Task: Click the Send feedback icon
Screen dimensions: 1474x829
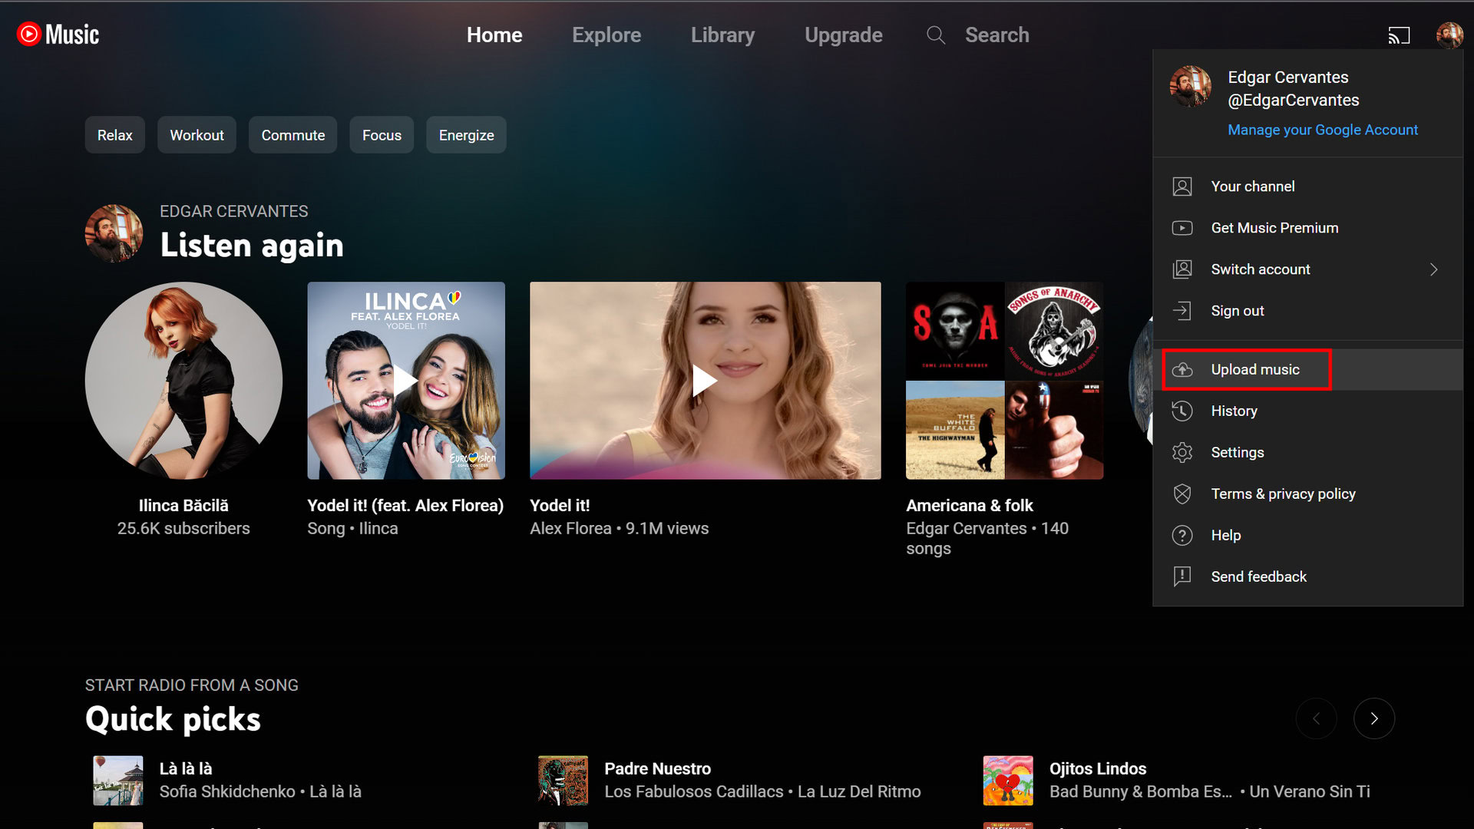Action: pyautogui.click(x=1182, y=576)
